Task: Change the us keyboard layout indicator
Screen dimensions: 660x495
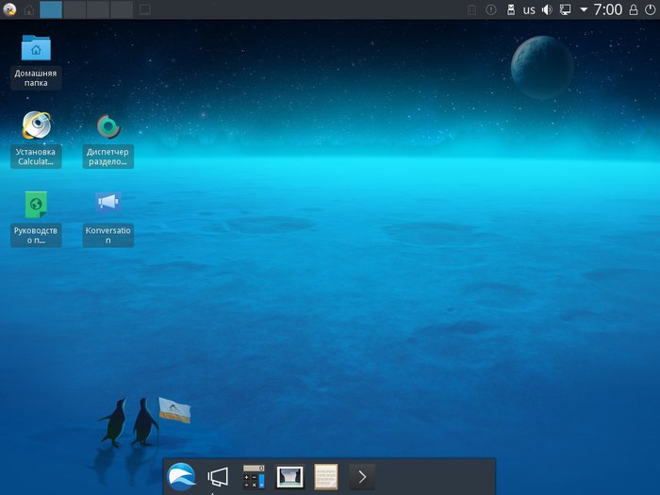Action: pyautogui.click(x=528, y=9)
